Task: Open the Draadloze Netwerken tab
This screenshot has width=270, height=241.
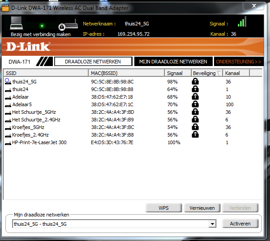Action: (93, 62)
